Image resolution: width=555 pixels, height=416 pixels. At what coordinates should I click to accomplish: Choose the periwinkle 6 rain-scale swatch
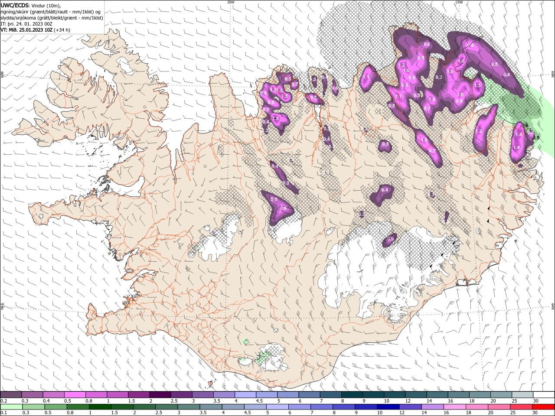coord(300,407)
